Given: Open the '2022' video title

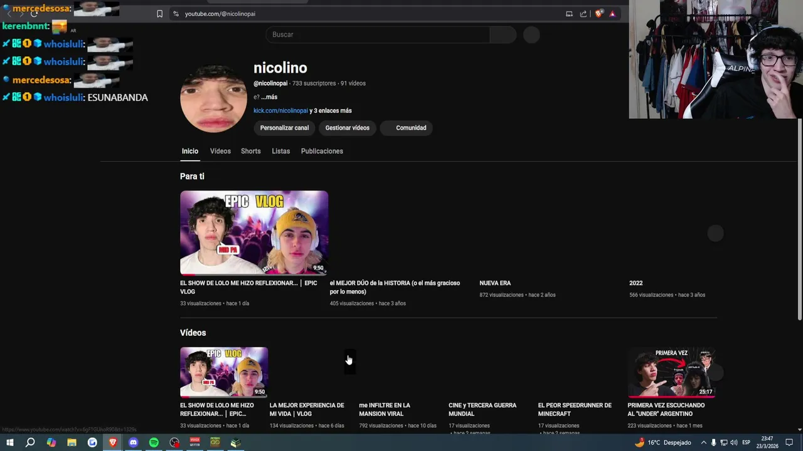Looking at the screenshot, I should coord(636,283).
